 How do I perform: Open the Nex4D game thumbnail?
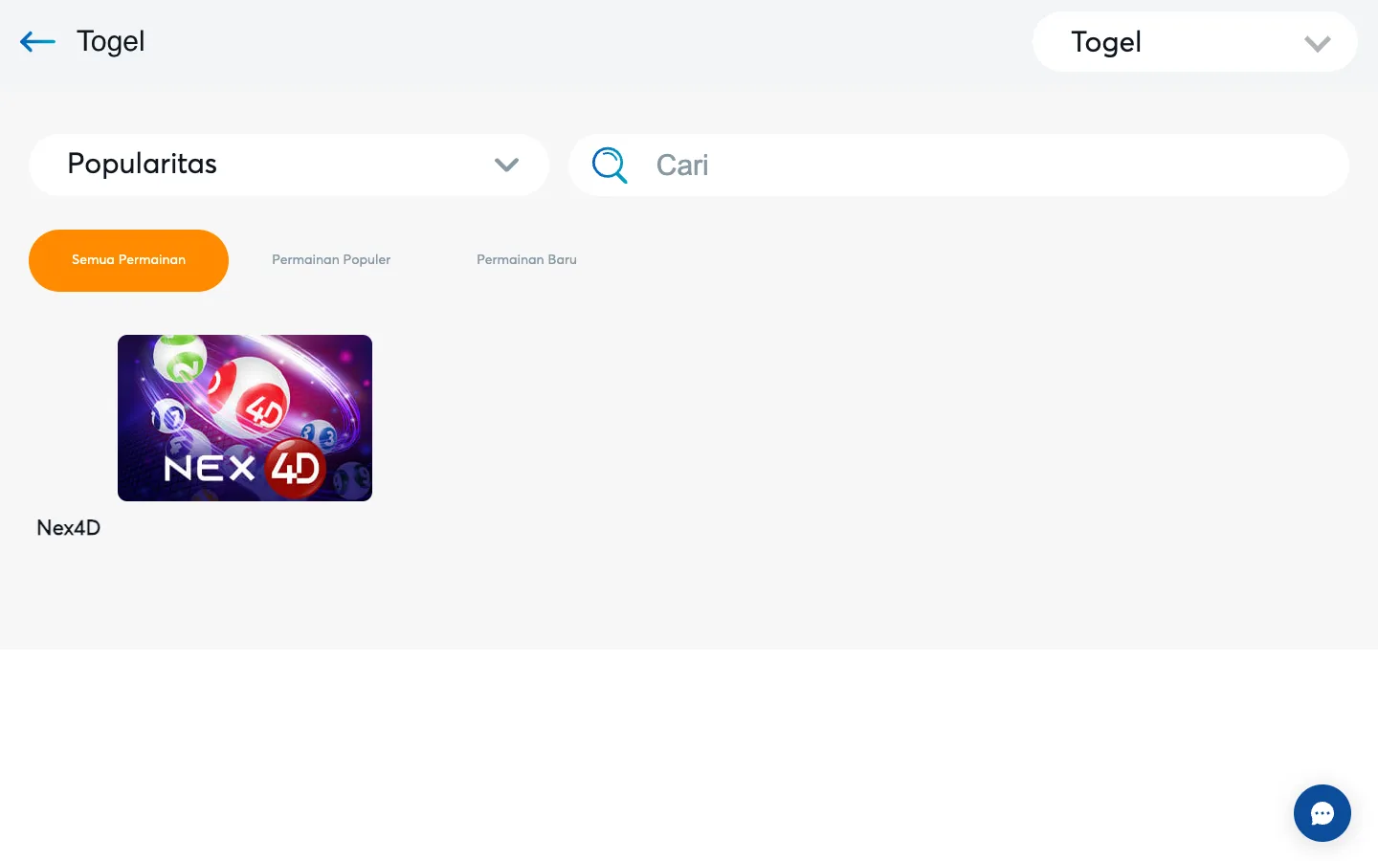[245, 418]
